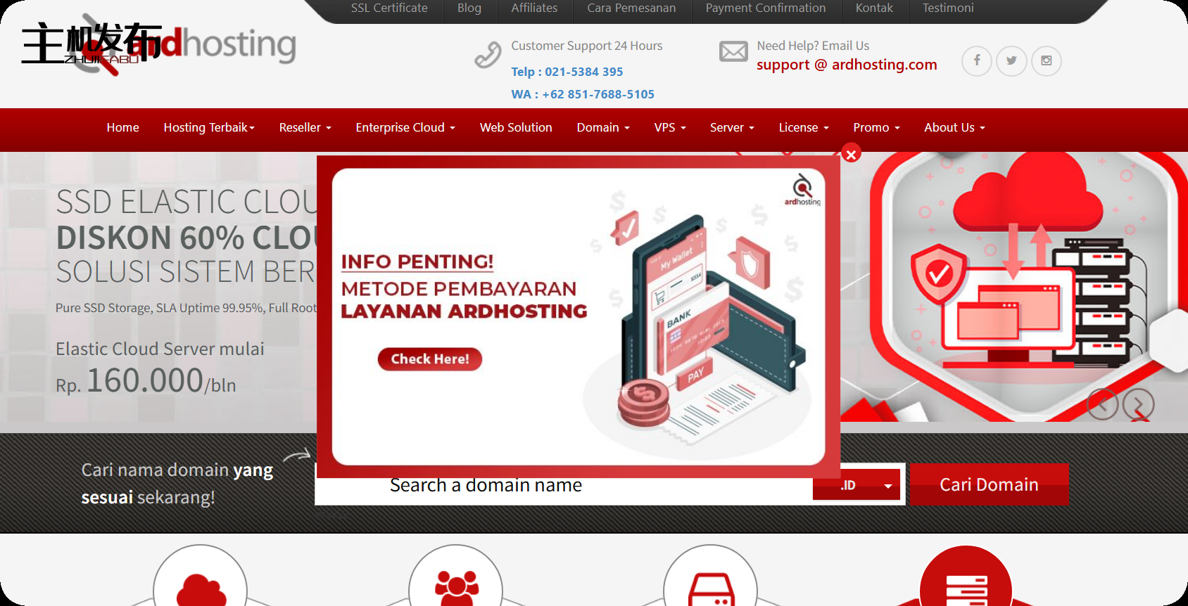Close the payment info popup
This screenshot has height=606, width=1188.
(851, 154)
